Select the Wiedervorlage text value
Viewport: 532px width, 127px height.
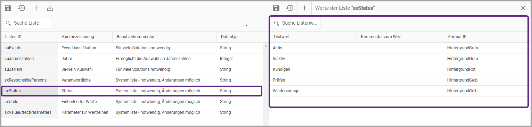(x=286, y=91)
